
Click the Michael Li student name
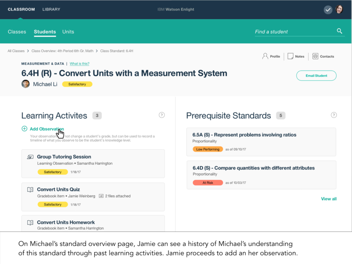(45, 84)
